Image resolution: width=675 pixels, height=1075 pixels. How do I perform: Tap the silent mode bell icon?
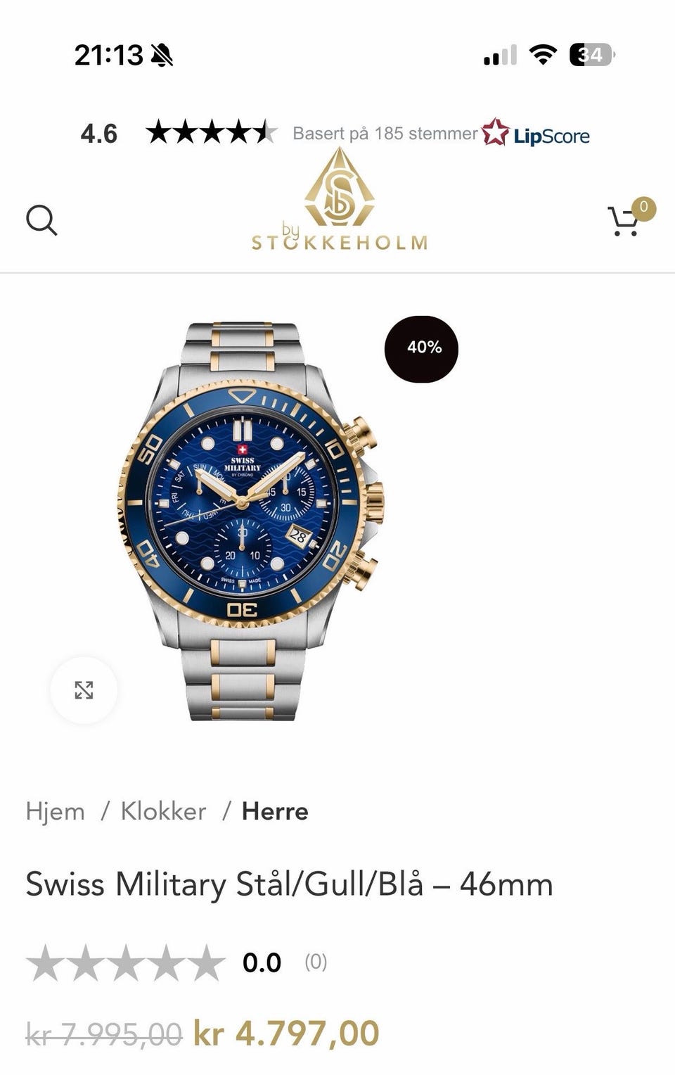(x=162, y=55)
